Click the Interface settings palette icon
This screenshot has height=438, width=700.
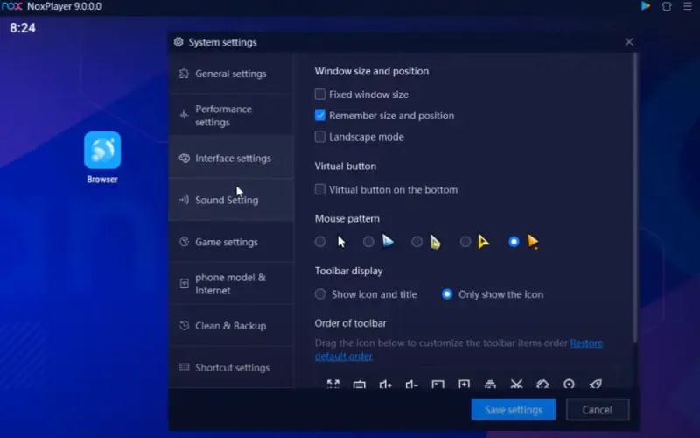coord(184,158)
